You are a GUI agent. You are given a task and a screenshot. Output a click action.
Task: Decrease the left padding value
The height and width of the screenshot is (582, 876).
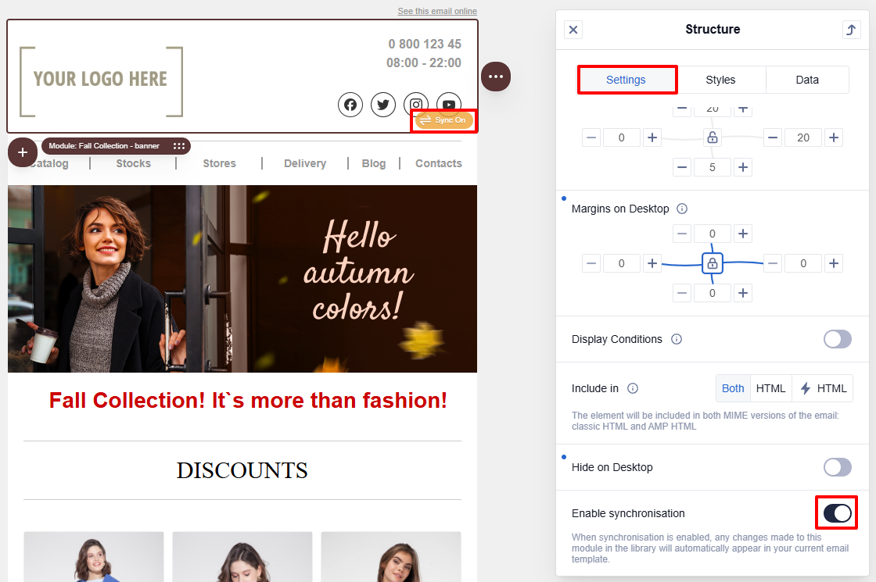tap(591, 137)
